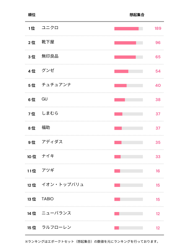
Task: Click the value 189
Action: point(158,29)
